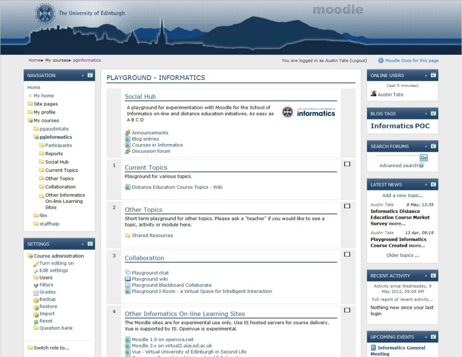Toggle the Other Informatics Sites section box
Image resolution: width=462 pixels, height=357 pixels.
[347, 310]
